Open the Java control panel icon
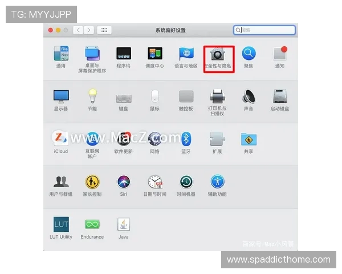 [x=124, y=224]
